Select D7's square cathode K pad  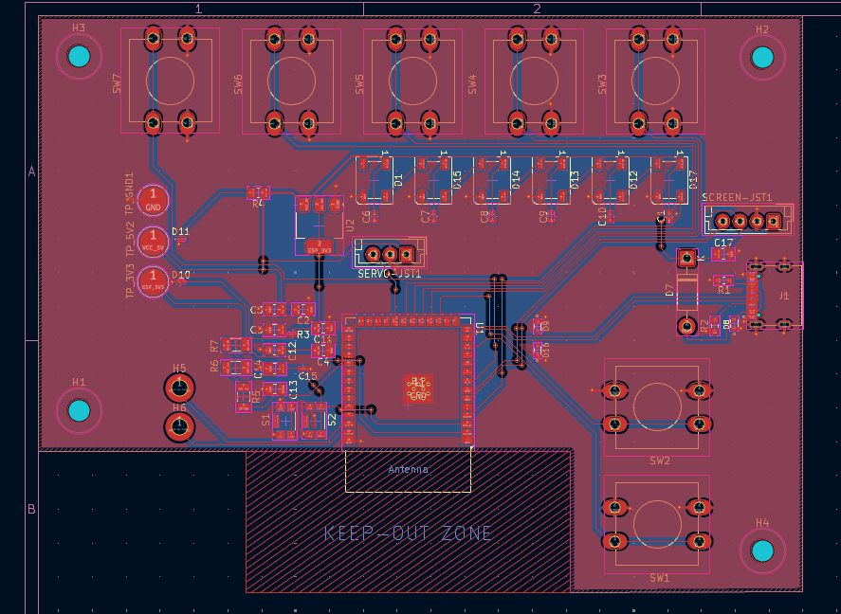point(686,259)
